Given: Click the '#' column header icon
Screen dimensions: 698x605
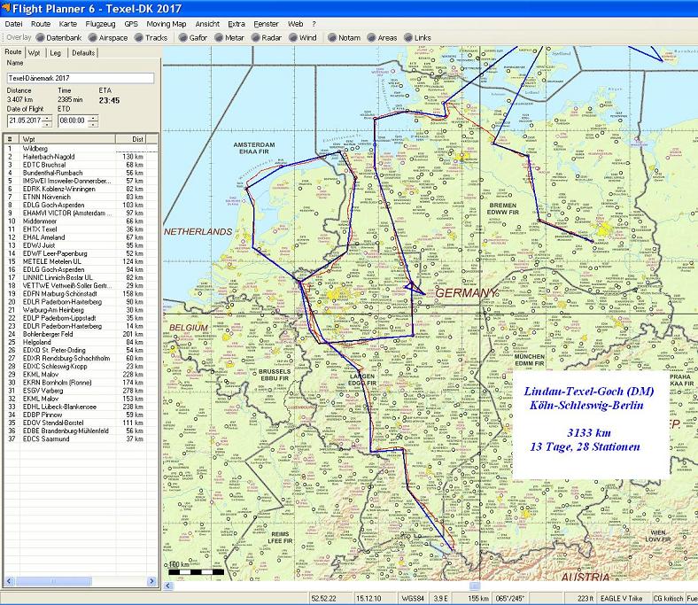Looking at the screenshot, I should [10, 139].
